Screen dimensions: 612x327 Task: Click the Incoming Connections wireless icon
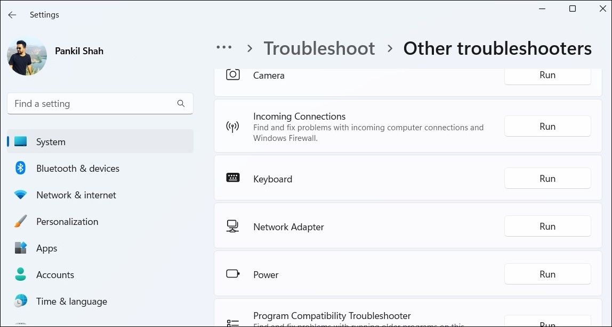coord(233,126)
